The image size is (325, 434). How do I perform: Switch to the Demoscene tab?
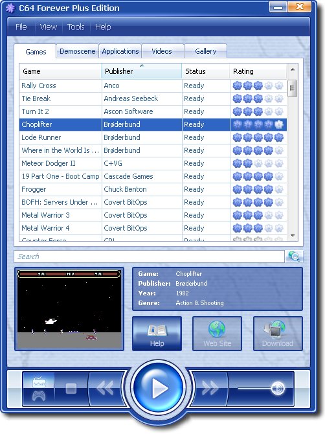(x=78, y=51)
